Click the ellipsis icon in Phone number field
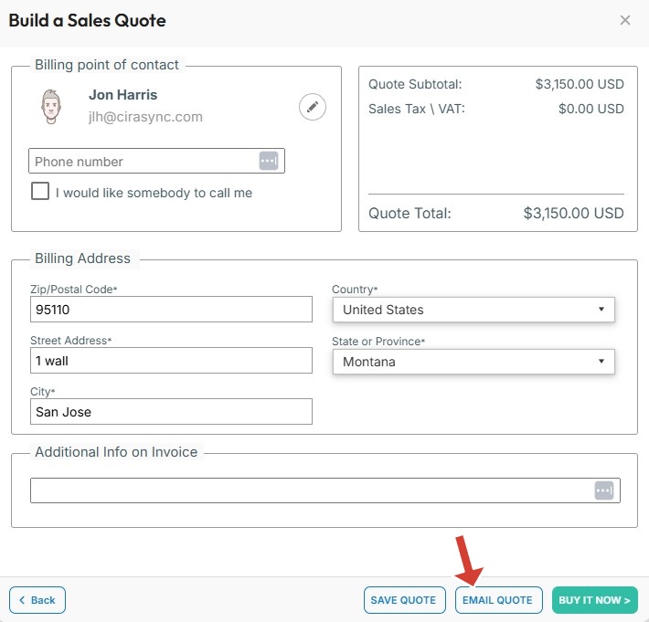Image resolution: width=649 pixels, height=622 pixels. pyautogui.click(x=268, y=161)
